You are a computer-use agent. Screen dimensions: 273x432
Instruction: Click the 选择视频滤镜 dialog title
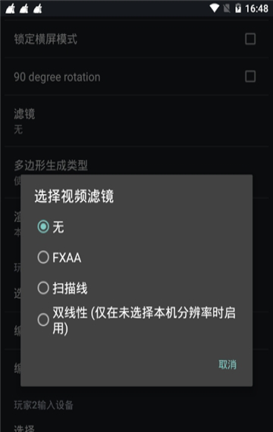(74, 196)
